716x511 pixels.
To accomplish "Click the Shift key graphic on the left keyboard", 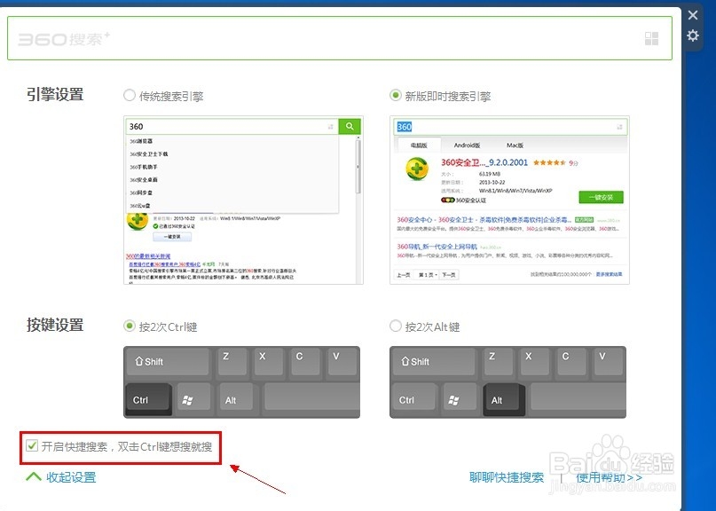I will [x=166, y=361].
